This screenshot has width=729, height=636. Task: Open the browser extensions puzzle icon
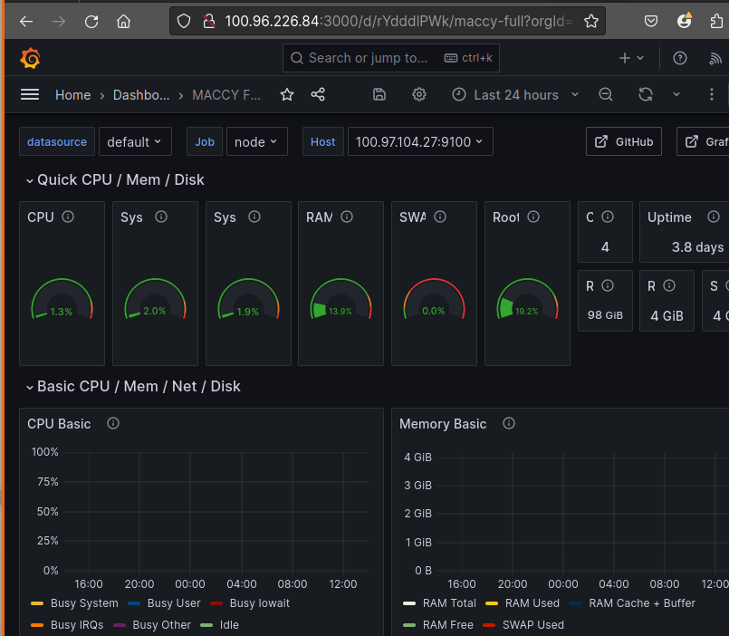[716, 21]
